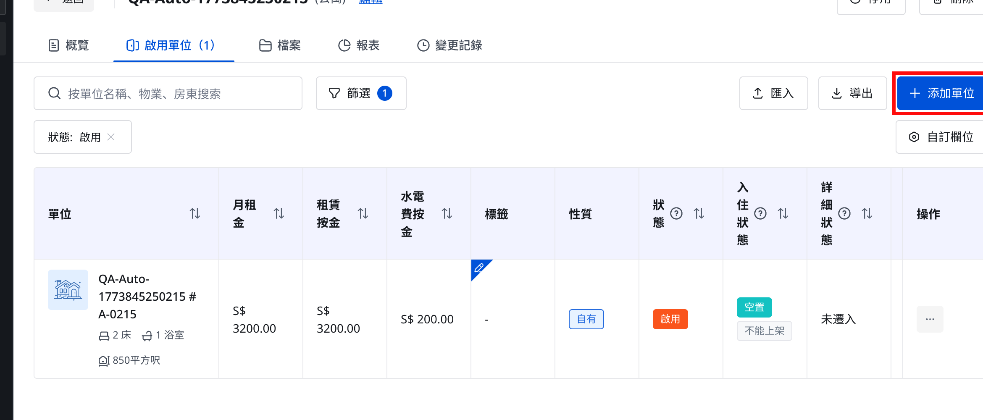Image resolution: width=983 pixels, height=420 pixels.
Task: Click the 空置 vacancy badge
Action: 754,307
